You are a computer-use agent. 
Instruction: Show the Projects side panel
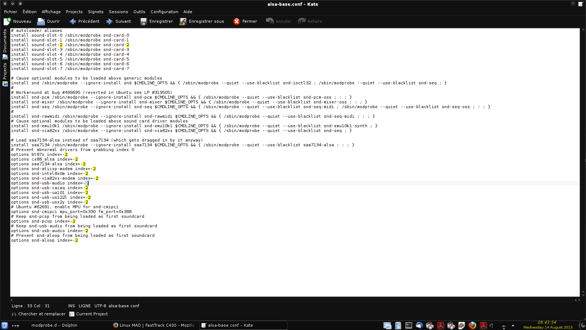(5, 74)
